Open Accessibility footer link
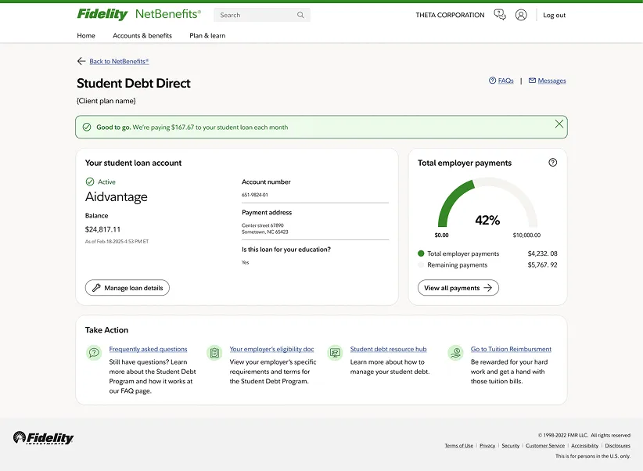 [x=585, y=445]
